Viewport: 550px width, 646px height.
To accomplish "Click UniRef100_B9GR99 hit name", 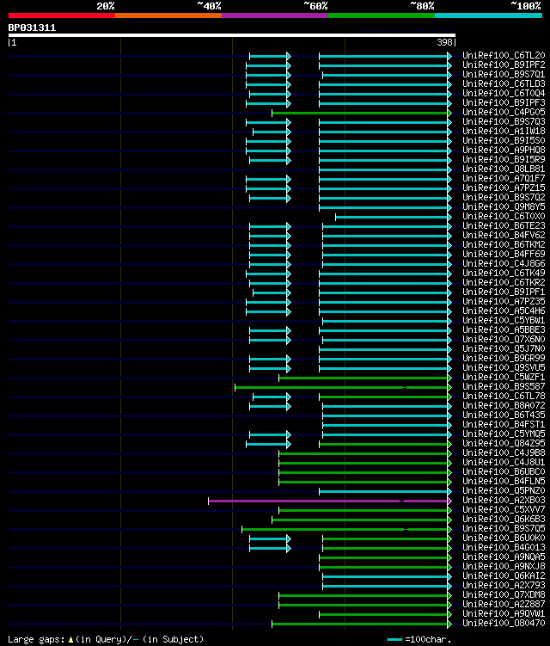I will (x=504, y=359).
